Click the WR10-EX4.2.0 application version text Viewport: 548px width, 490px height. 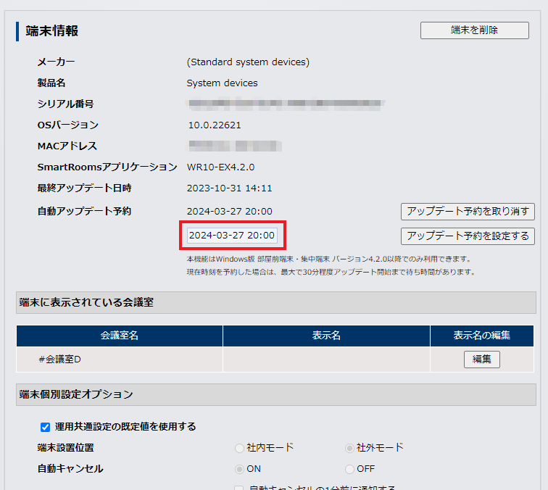click(x=220, y=167)
